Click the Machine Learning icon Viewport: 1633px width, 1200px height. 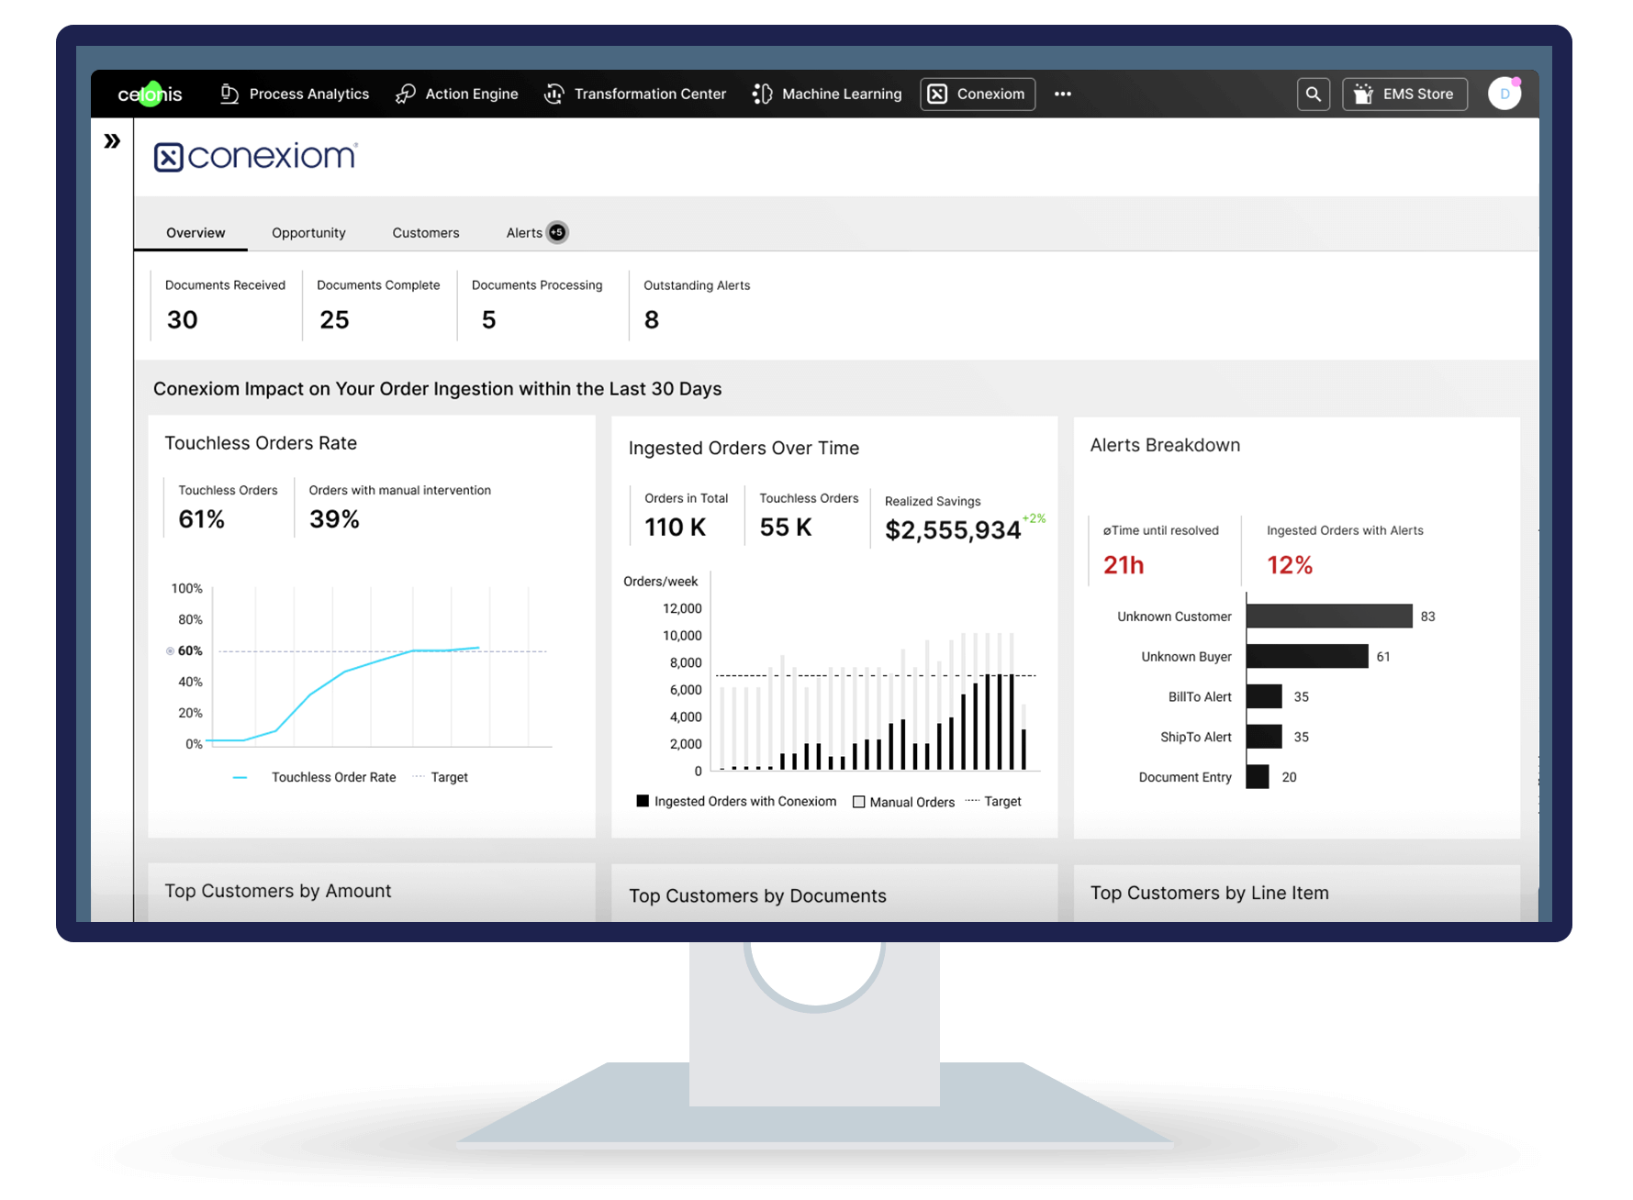[x=762, y=94]
